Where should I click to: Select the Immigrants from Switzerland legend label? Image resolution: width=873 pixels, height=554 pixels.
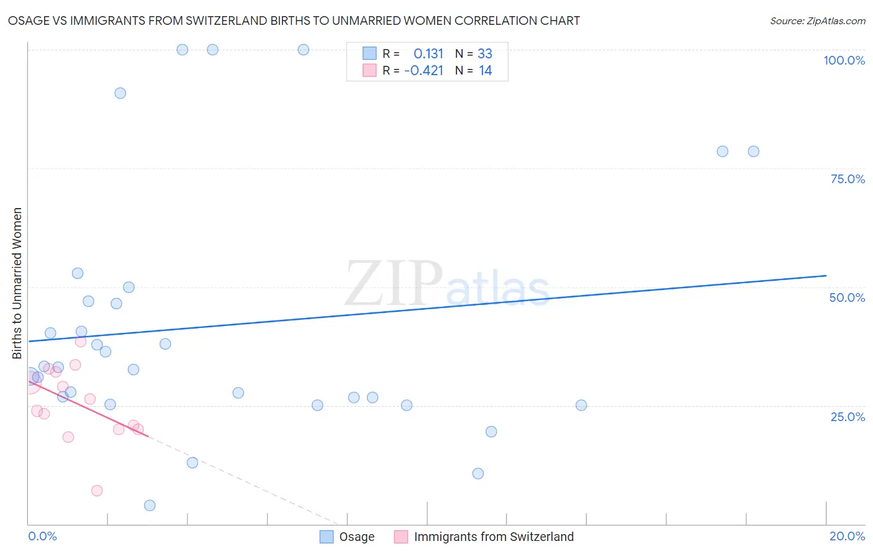[494, 537]
